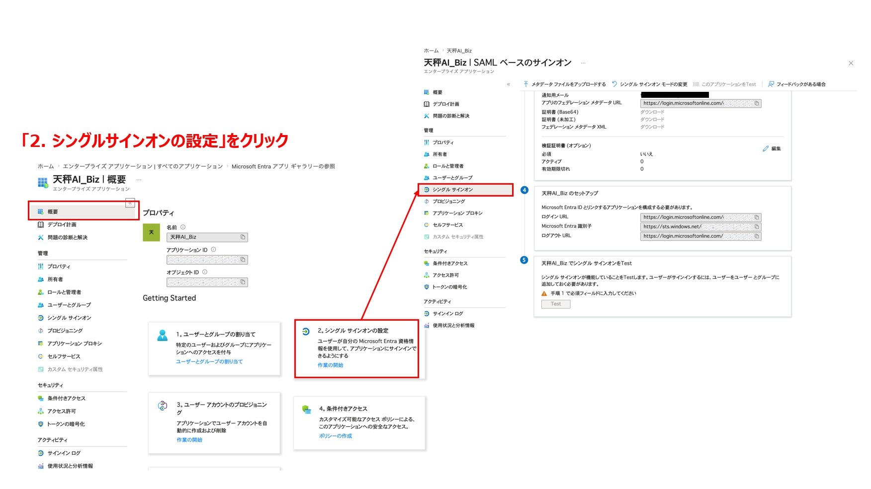
Task: Click the 天秤AI_Biz breadcrumb in SAML window
Action: tap(459, 51)
